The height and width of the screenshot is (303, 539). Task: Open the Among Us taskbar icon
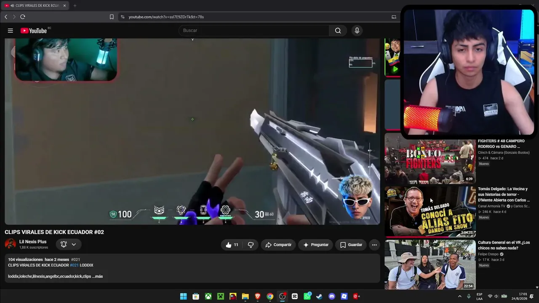click(233, 296)
